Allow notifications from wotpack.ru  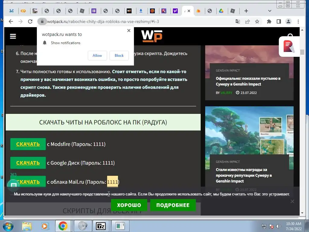coord(97,56)
